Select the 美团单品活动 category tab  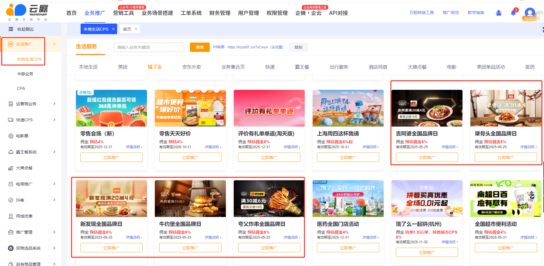click(491, 67)
